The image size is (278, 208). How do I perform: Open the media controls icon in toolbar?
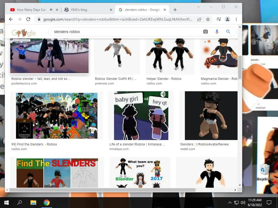(219, 19)
